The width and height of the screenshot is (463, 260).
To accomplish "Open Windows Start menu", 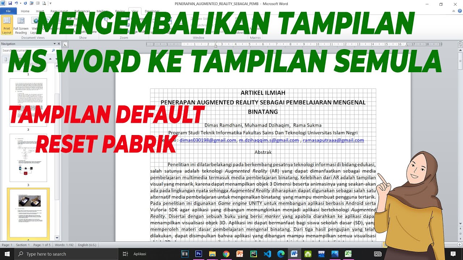I will 8,254.
